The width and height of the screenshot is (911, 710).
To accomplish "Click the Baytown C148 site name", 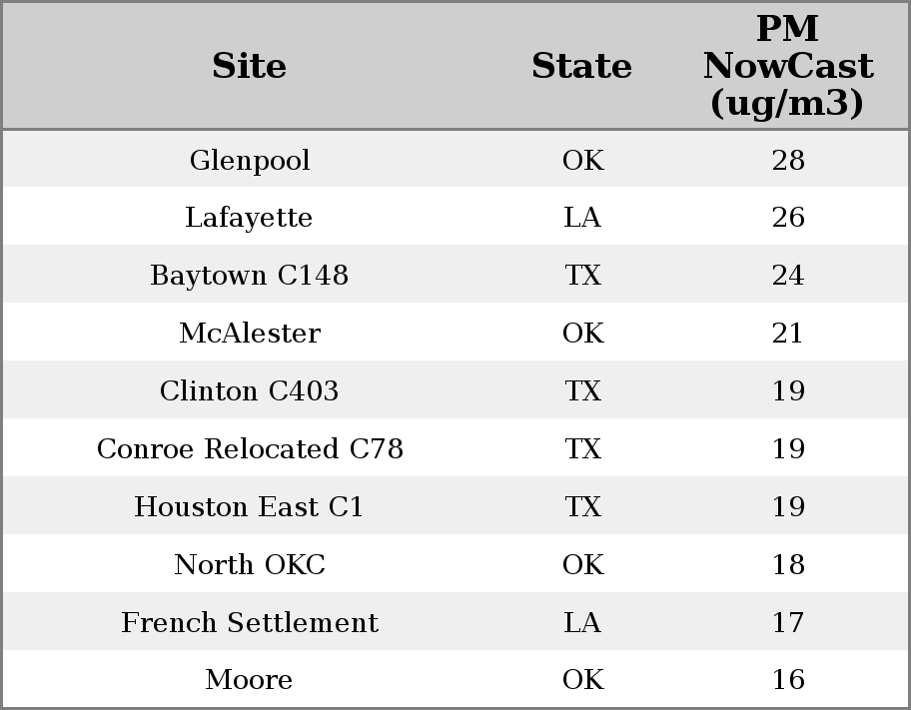I will (x=250, y=276).
